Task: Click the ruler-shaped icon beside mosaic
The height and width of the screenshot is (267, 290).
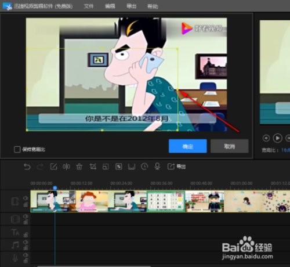Action: point(132,167)
